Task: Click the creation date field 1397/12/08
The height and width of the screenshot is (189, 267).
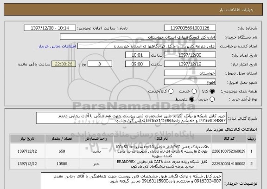Action: point(190,55)
